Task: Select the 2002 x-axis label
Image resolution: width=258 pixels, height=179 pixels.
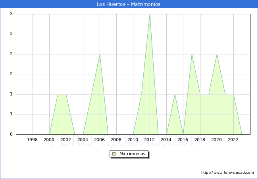Action: point(66,140)
